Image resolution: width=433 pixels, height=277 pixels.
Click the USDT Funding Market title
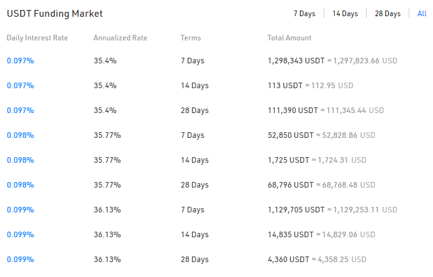pyautogui.click(x=55, y=14)
